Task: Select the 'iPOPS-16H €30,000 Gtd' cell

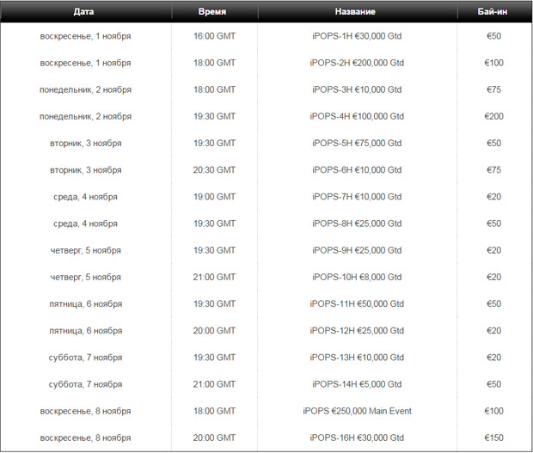Action: (358, 438)
